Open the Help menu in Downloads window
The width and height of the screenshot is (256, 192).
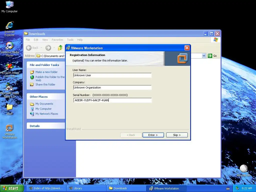(x=80, y=40)
